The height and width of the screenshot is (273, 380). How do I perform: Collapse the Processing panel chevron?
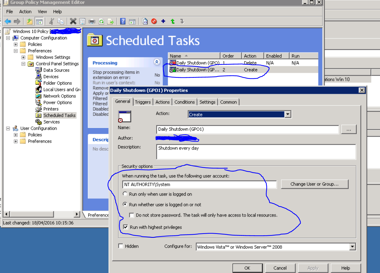pyautogui.click(x=157, y=62)
